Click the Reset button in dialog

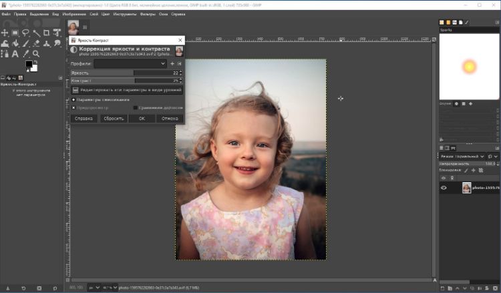[113, 118]
